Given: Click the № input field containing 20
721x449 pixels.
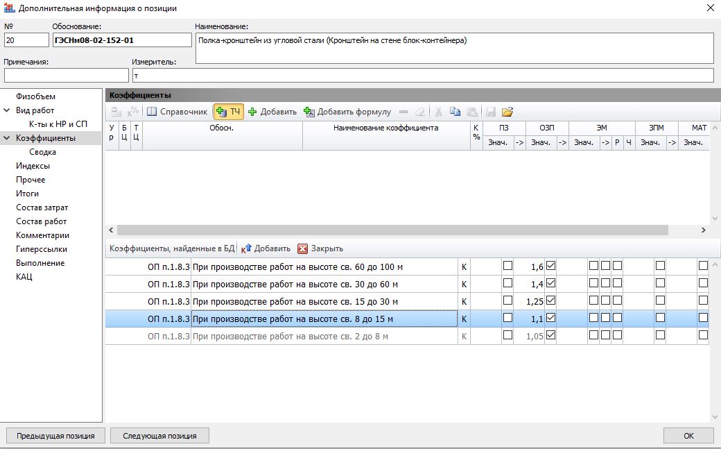Looking at the screenshot, I should click(26, 40).
